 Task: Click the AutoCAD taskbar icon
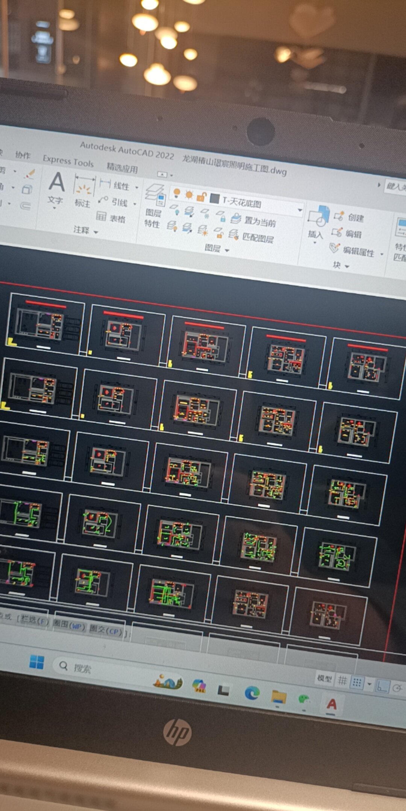pos(331,704)
